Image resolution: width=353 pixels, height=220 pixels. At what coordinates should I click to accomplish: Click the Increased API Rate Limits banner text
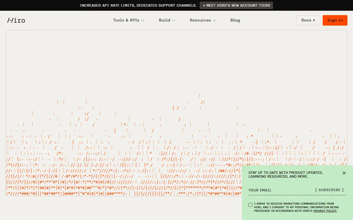pos(138,5)
